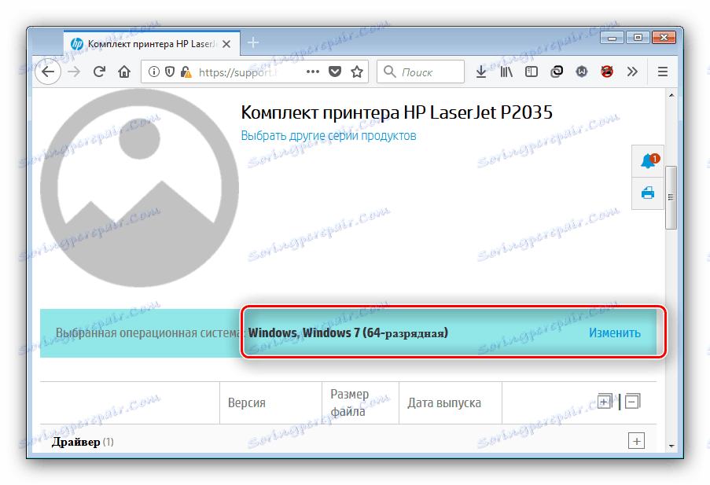Screen dimensions: 710x485
Task: Expand the Драйвер section plus
Action: [x=636, y=441]
